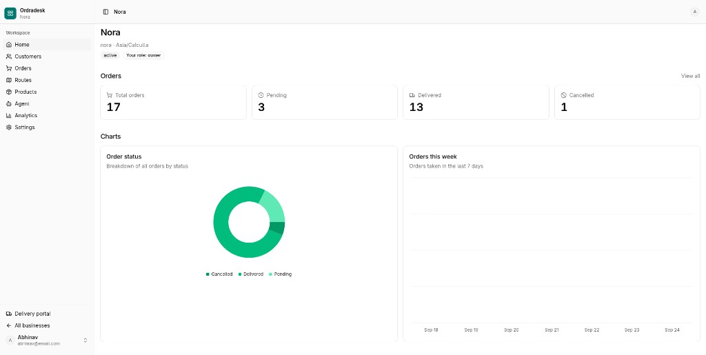Image resolution: width=706 pixels, height=355 pixels.
Task: Open the Customers page
Action: [48, 57]
